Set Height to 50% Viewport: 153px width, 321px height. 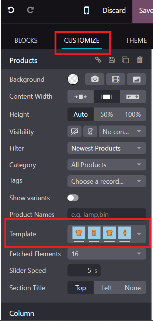[x=107, y=114]
